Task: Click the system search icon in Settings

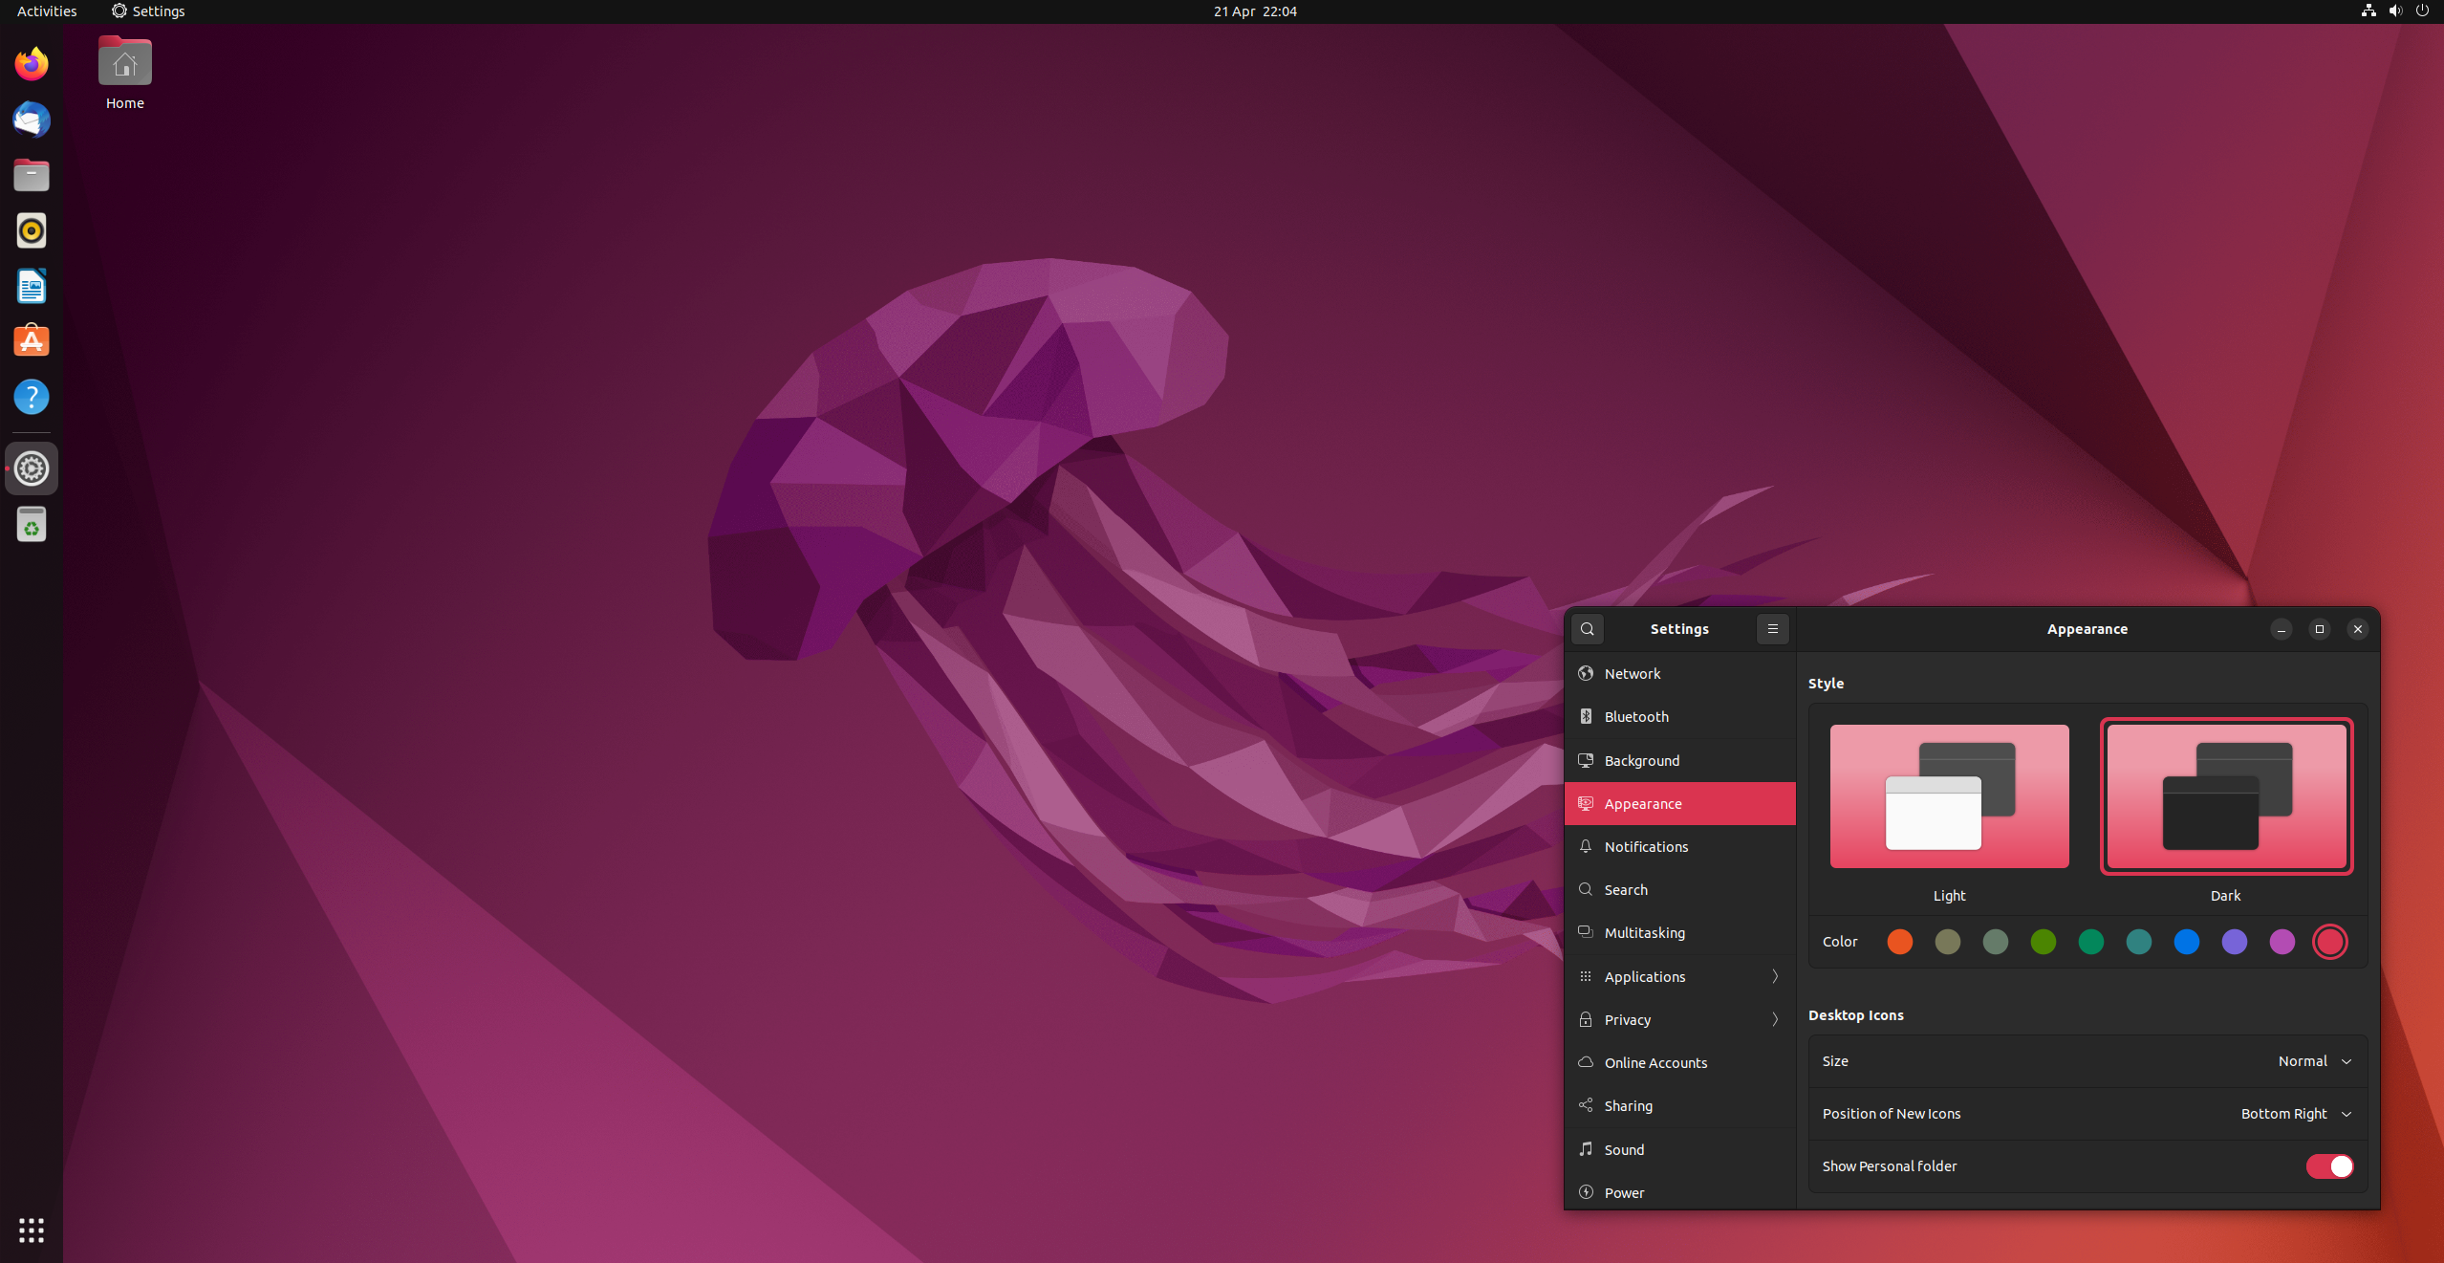Action: pyautogui.click(x=1588, y=628)
